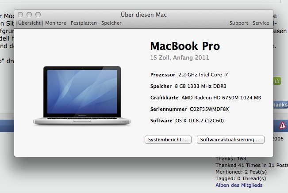Switch to the Übersicht tab
Viewport: 288px width, 193px height.
(x=29, y=23)
